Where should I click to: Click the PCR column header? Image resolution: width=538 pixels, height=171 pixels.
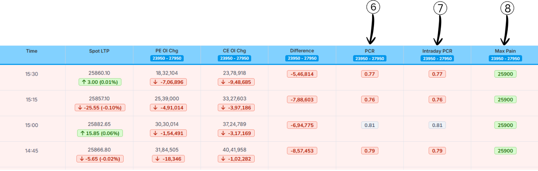370,51
